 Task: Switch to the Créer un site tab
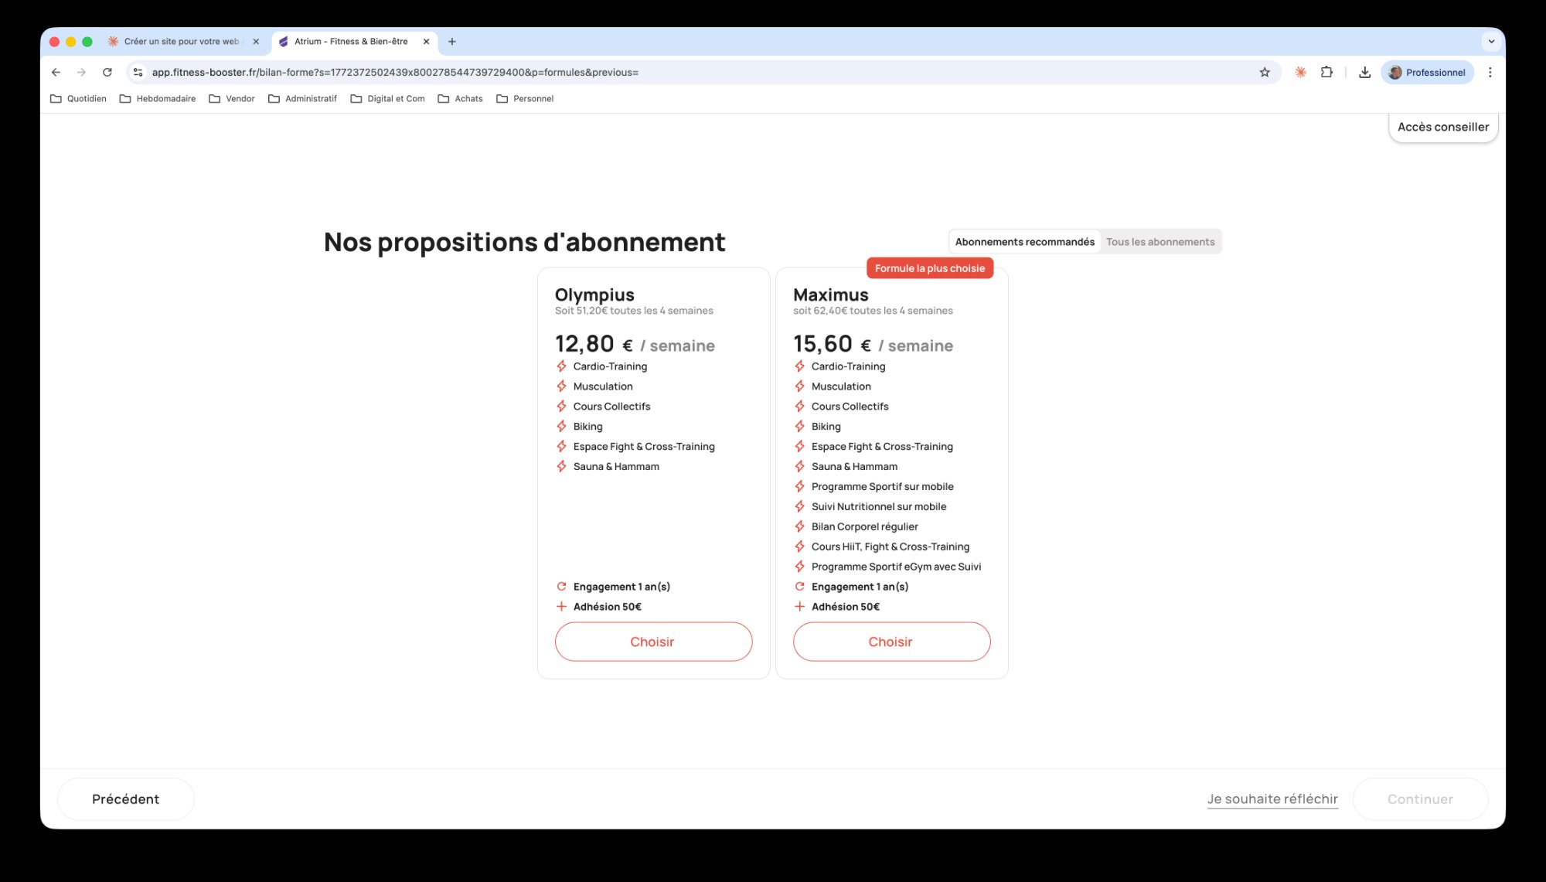182,41
